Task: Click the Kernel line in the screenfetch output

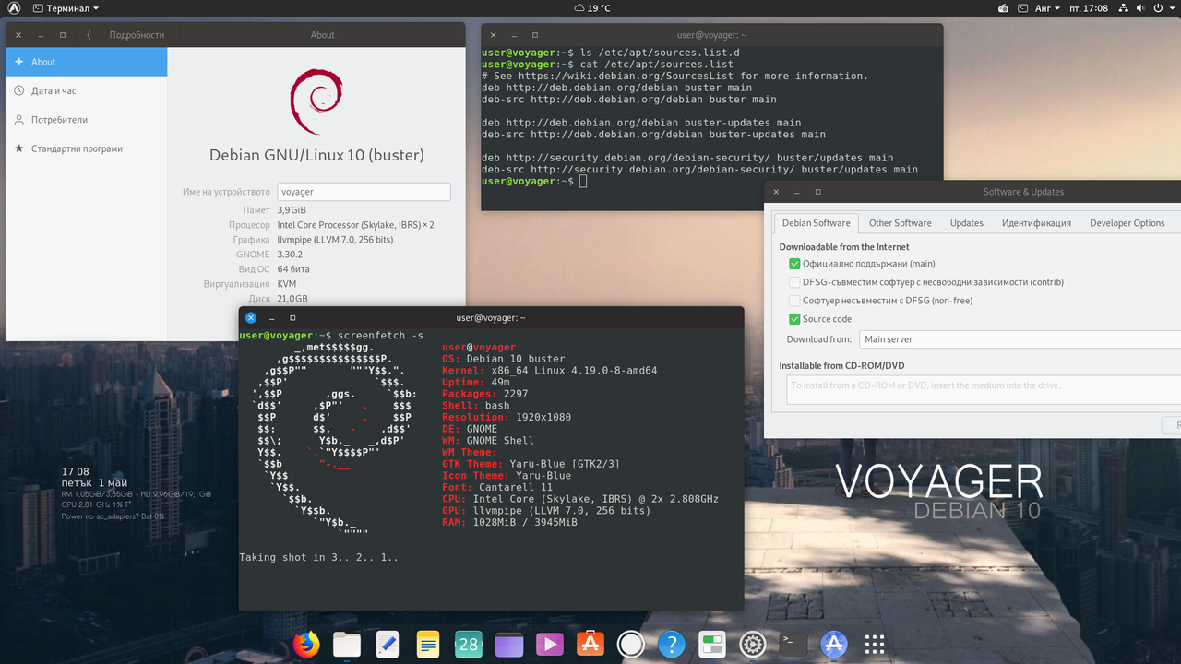Action: [x=550, y=370]
